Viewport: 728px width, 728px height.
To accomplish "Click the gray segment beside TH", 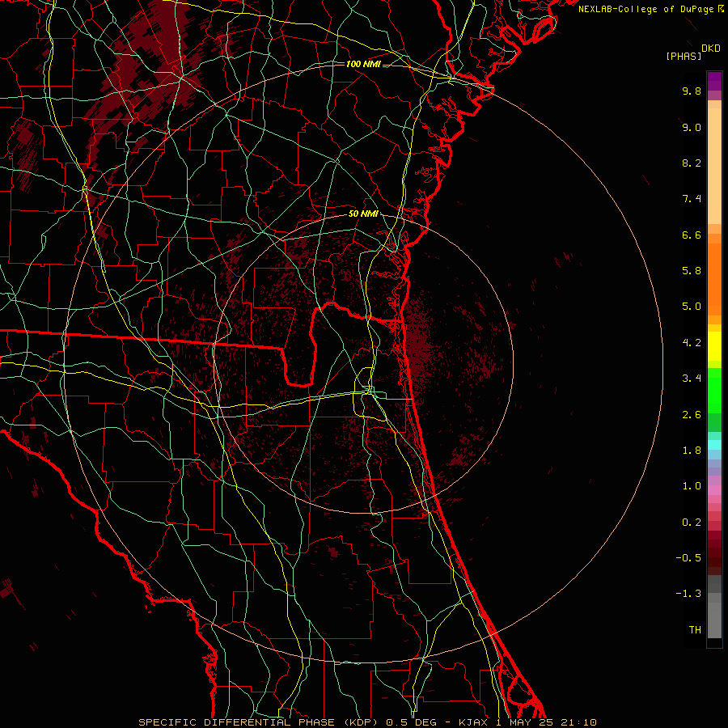I will pyautogui.click(x=714, y=620).
